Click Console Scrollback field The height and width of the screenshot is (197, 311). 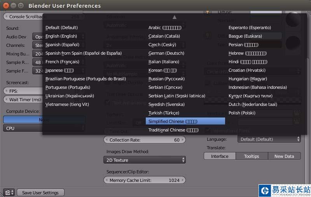click(23, 17)
